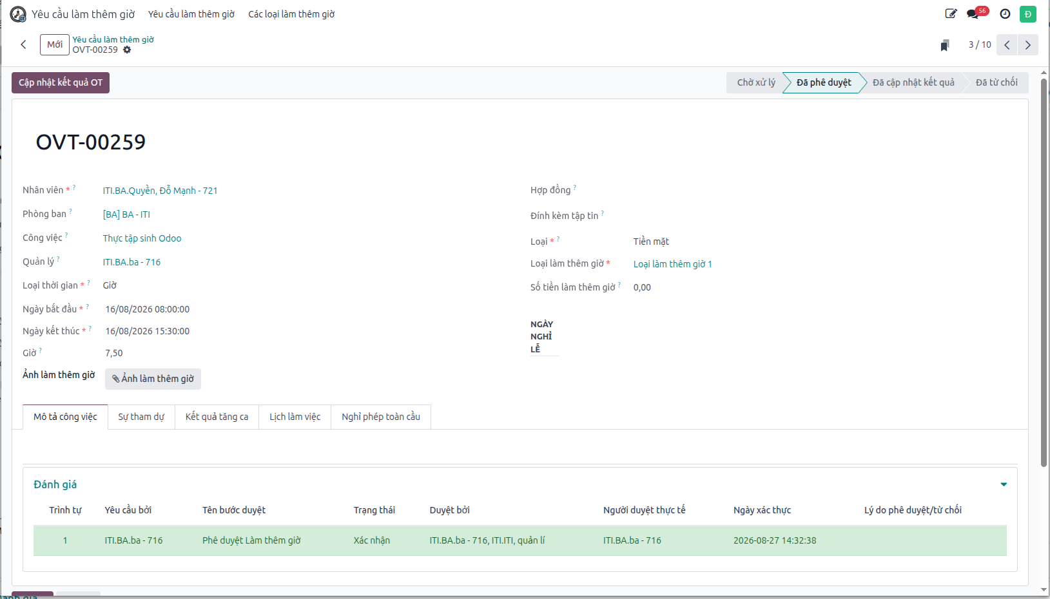1050x599 pixels.
Task: Click the 2026-08-27 14:32:38 date cell
Action: (775, 540)
